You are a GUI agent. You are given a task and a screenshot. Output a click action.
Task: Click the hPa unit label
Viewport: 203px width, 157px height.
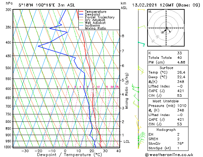(9, 4)
